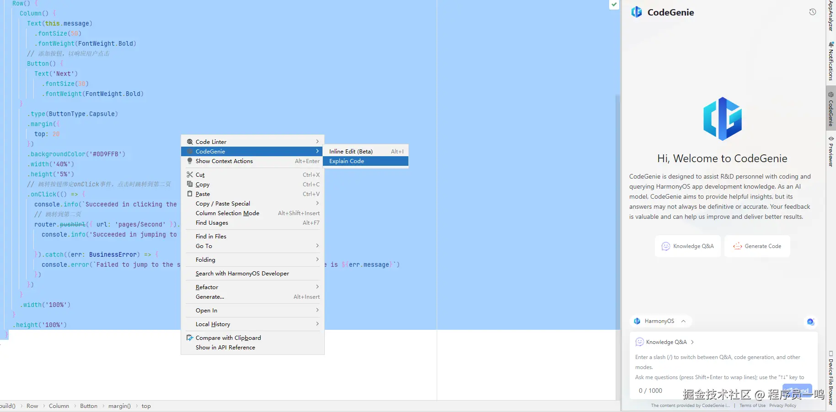Expand the Open In submenu

(252, 311)
